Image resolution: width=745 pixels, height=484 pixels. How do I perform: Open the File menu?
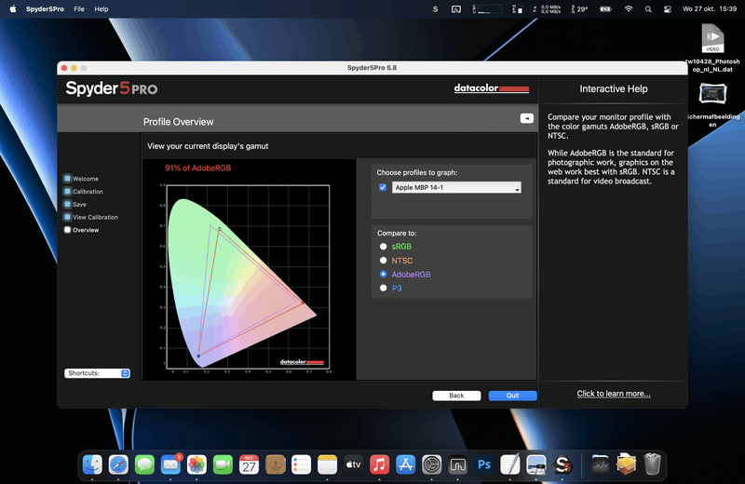point(79,9)
